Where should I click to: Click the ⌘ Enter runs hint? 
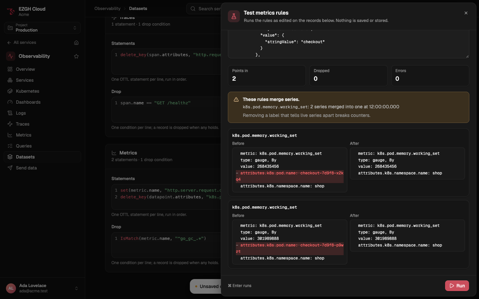point(239,286)
